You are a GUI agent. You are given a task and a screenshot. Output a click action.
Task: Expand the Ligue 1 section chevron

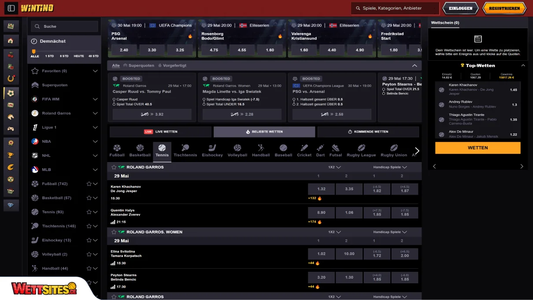click(x=95, y=127)
